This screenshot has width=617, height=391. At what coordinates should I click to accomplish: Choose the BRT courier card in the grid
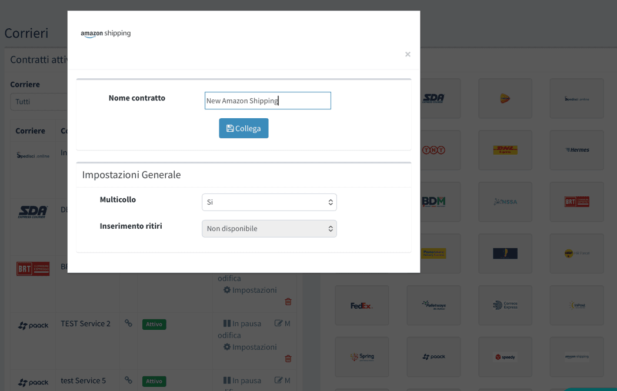(x=576, y=202)
